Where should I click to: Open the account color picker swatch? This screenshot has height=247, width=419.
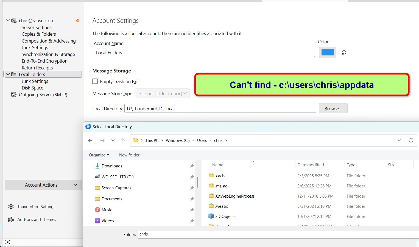(328, 52)
